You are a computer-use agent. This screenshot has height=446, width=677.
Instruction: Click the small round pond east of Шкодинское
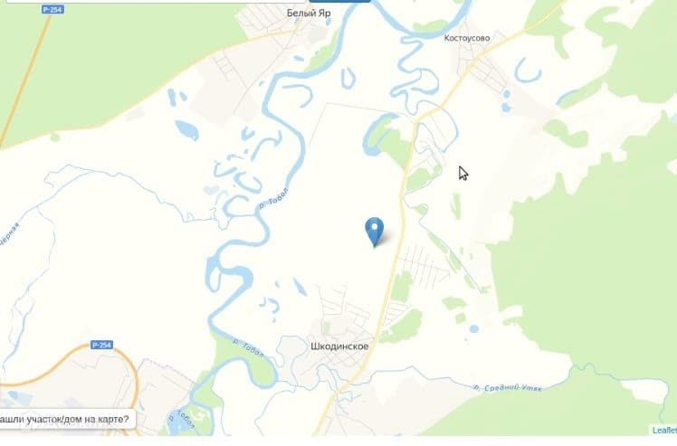point(473,328)
